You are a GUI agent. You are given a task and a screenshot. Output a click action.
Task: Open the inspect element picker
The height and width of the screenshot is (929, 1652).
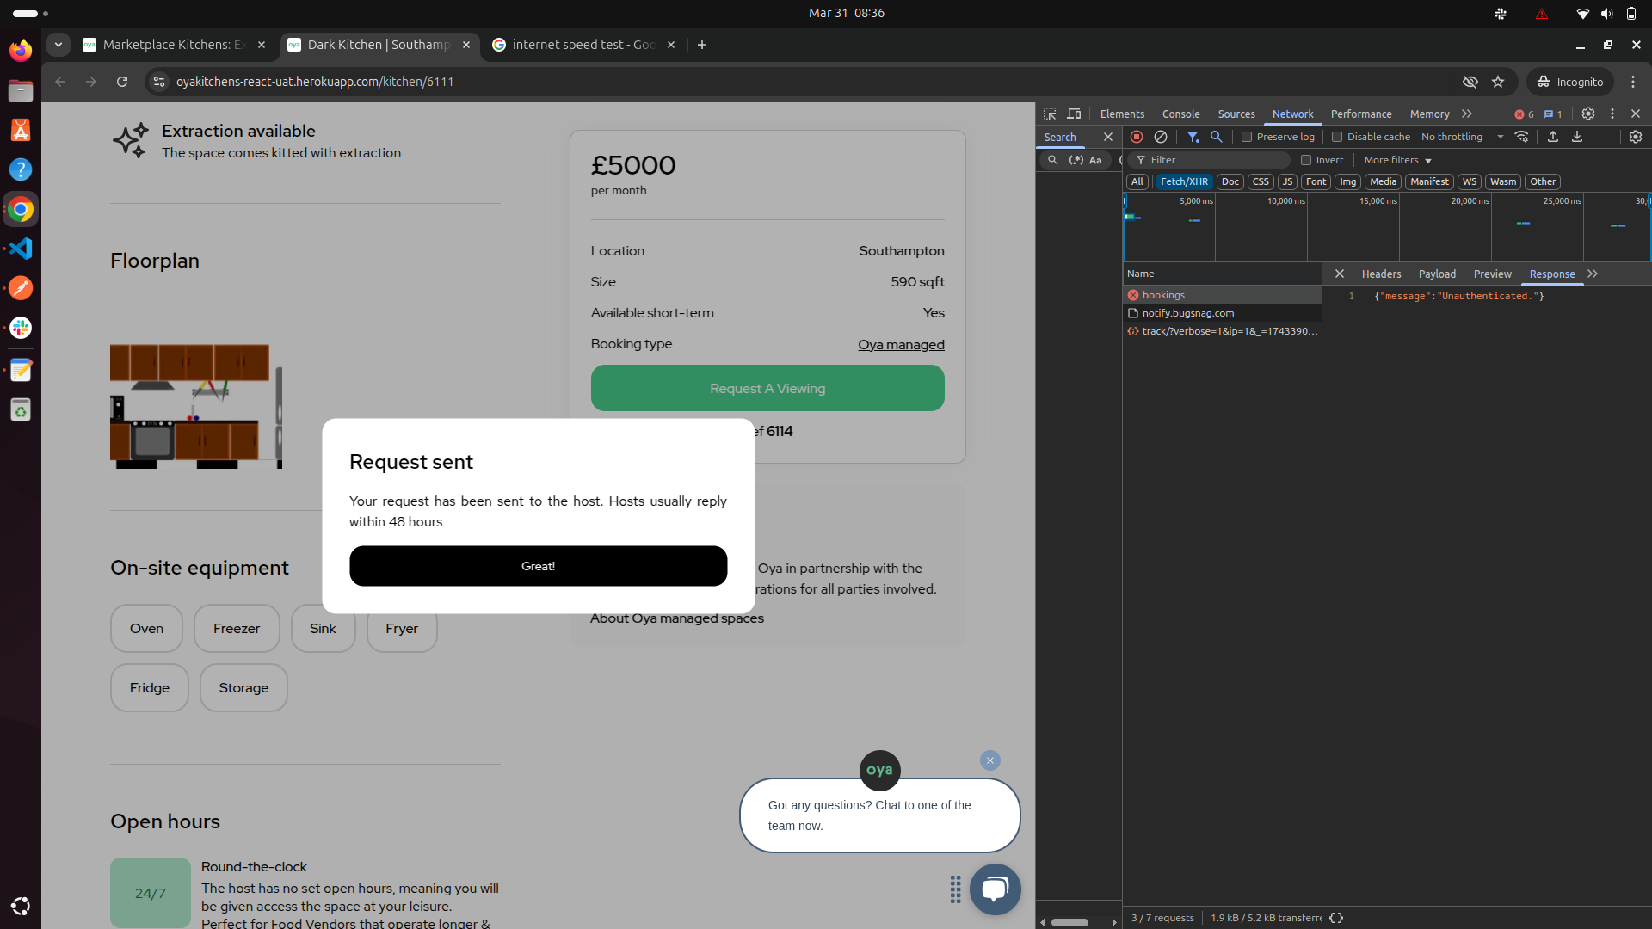(x=1050, y=114)
